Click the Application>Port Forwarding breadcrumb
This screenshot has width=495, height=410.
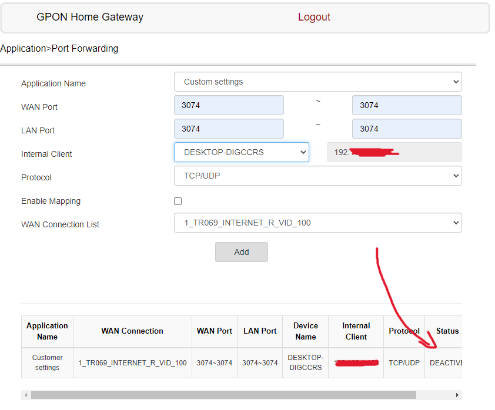(59, 49)
